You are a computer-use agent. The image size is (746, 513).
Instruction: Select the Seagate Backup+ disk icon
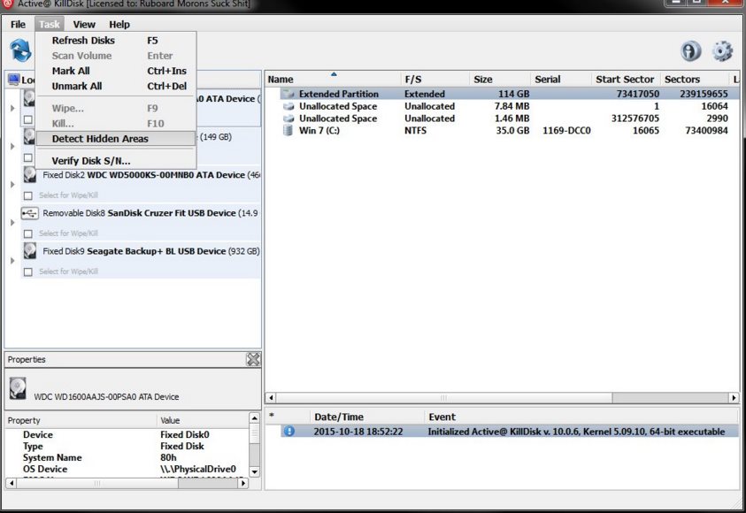tap(30, 251)
